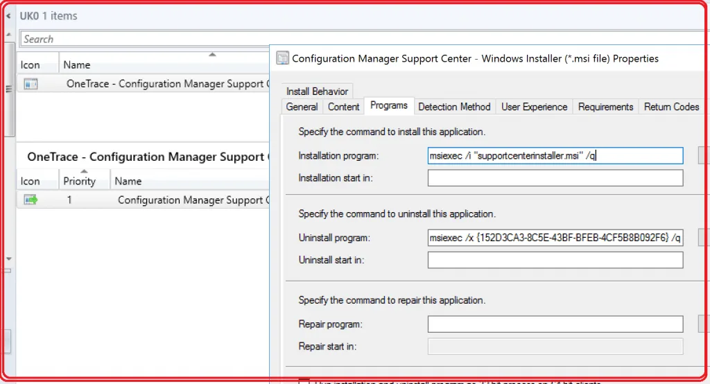The width and height of the screenshot is (710, 384).
Task: Select the priority 1 deployment type row
Action: [143, 200]
